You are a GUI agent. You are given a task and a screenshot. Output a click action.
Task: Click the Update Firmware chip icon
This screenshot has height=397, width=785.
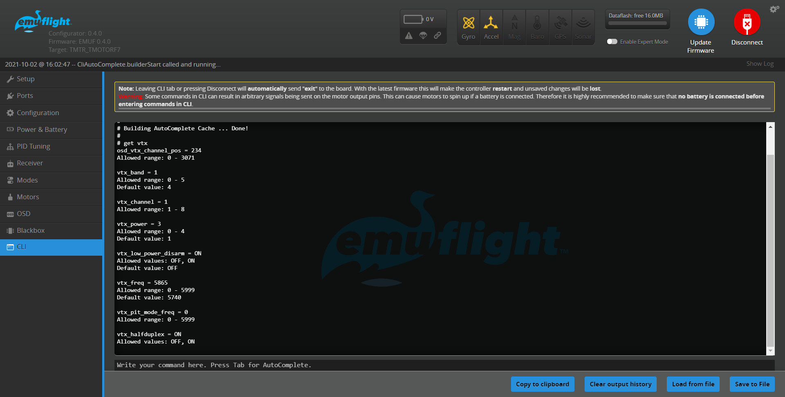[701, 22]
